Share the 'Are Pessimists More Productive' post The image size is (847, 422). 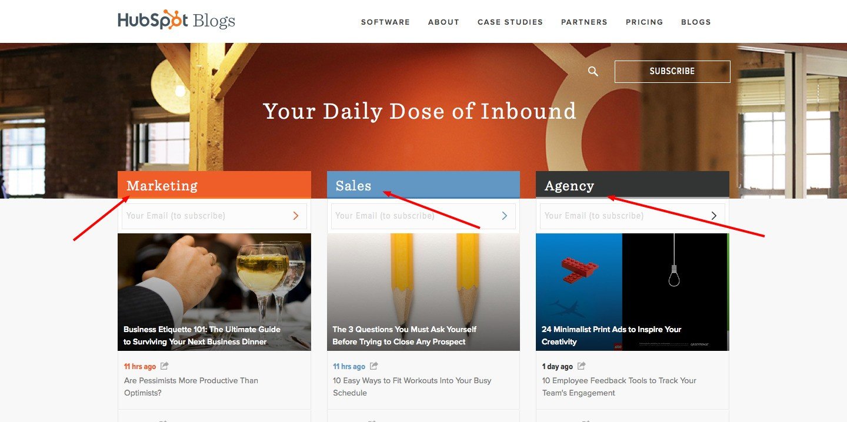[164, 366]
